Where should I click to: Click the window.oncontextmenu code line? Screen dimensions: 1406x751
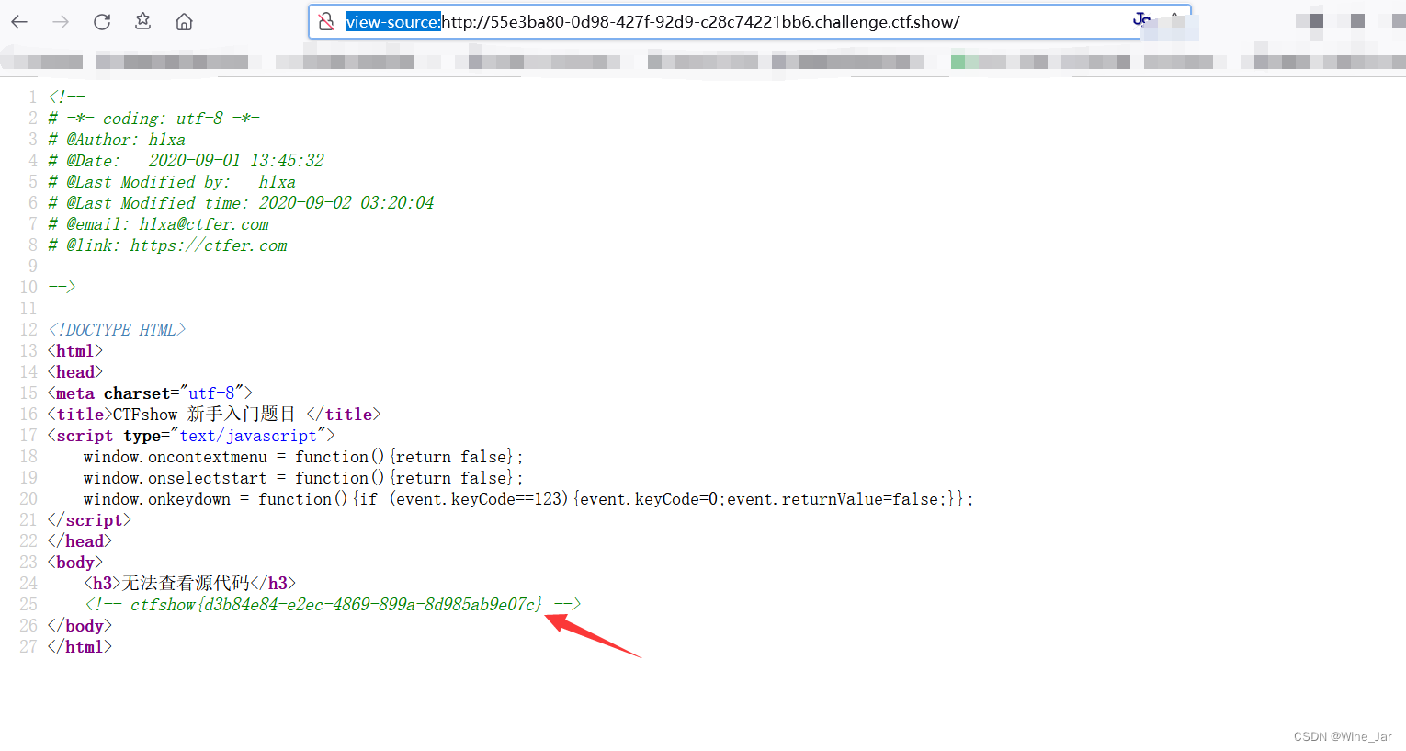tap(303, 457)
